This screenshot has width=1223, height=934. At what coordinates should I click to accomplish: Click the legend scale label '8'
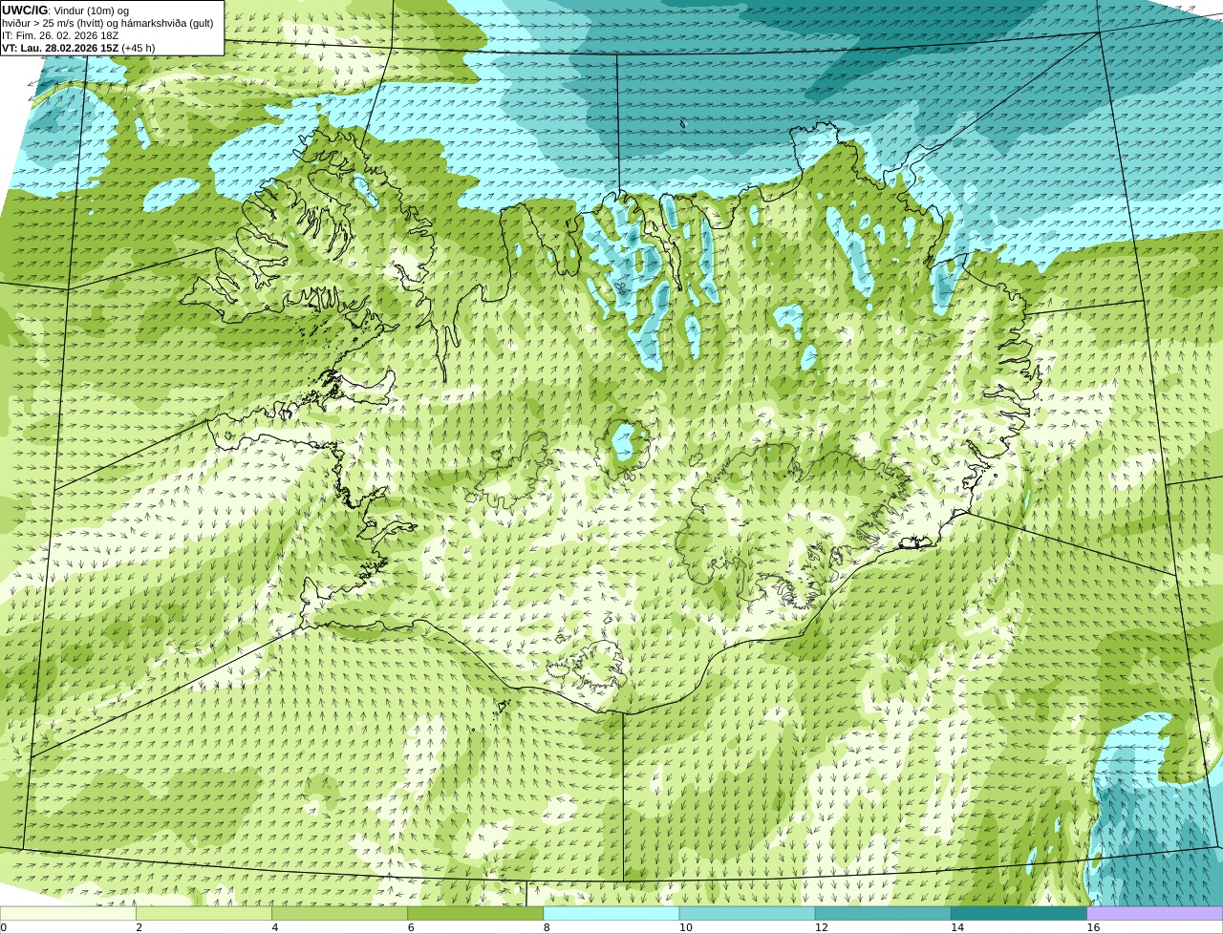point(547,927)
